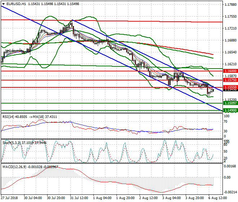
Task: Select the red 1.15750 price level label
Action: pyautogui.click(x=230, y=80)
